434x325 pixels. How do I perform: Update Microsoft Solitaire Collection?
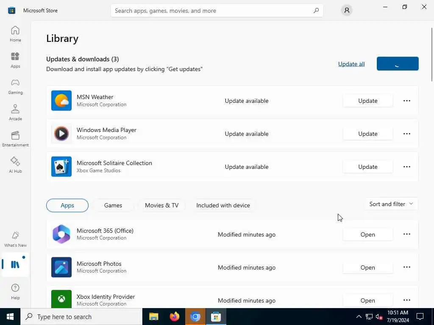[x=367, y=167]
